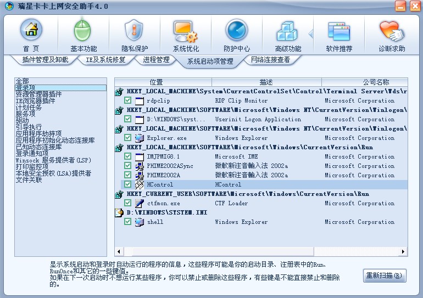The image size is (423, 298).
Task: Select 应用程序劫持项 category
Action: 38,134
